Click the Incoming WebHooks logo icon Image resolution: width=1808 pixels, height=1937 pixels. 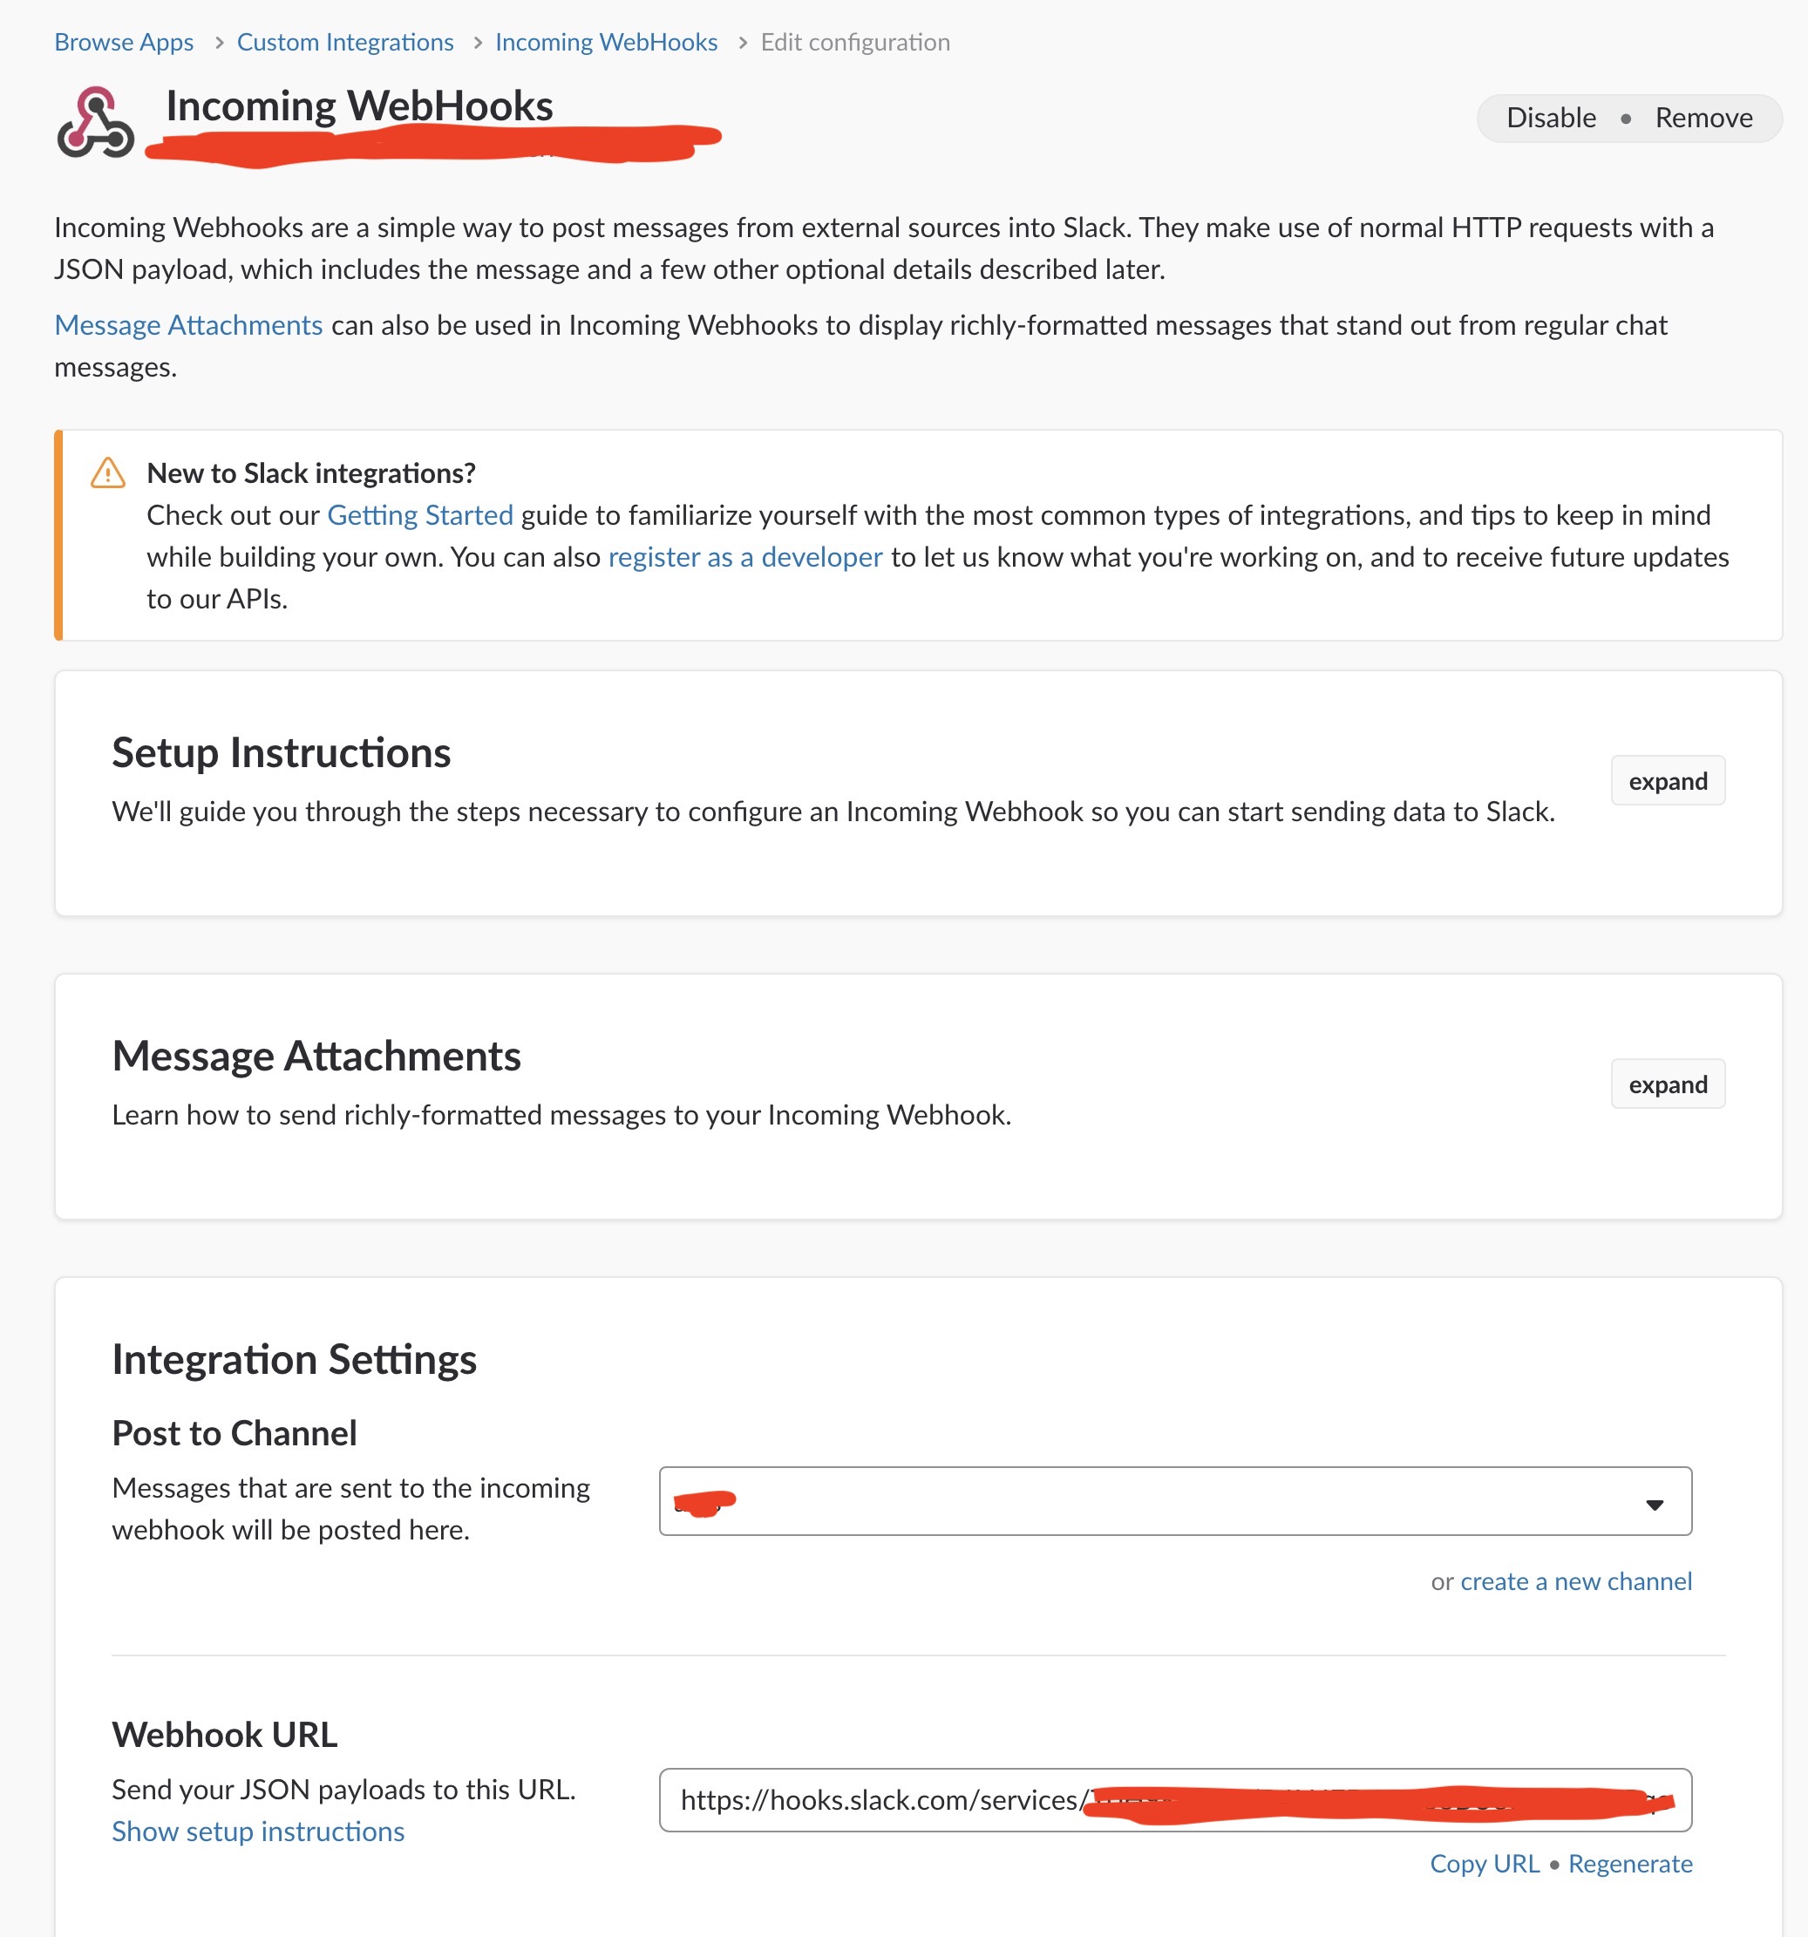point(94,123)
